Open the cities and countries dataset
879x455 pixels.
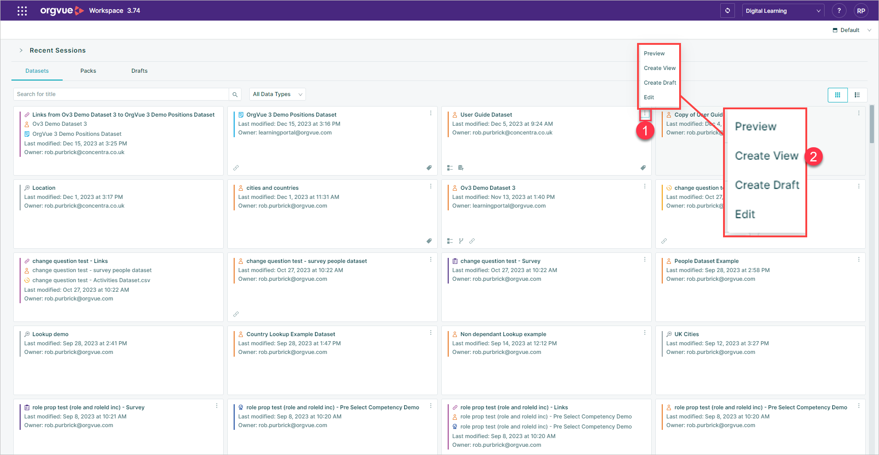[272, 188]
